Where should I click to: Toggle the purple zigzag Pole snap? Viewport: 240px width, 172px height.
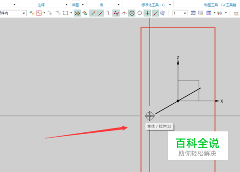point(116,13)
